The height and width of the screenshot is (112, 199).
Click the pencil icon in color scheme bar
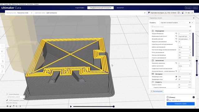coord(145,13)
